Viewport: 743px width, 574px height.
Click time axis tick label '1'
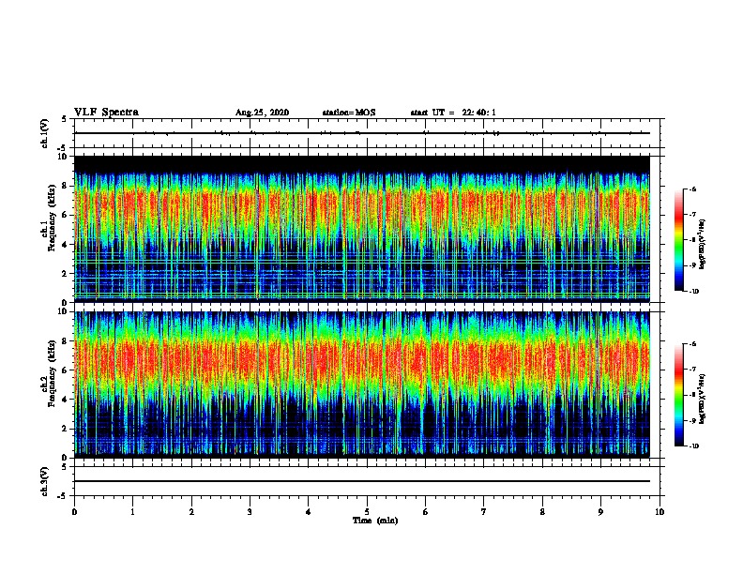pos(132,512)
